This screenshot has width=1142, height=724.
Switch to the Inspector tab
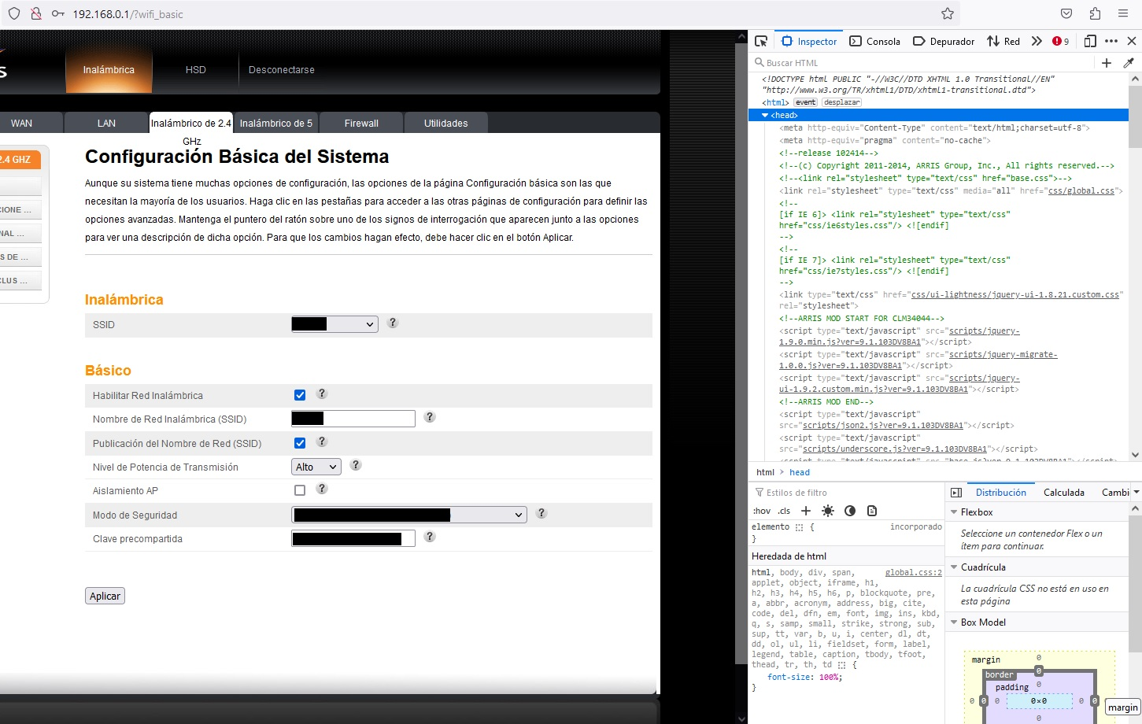(809, 41)
